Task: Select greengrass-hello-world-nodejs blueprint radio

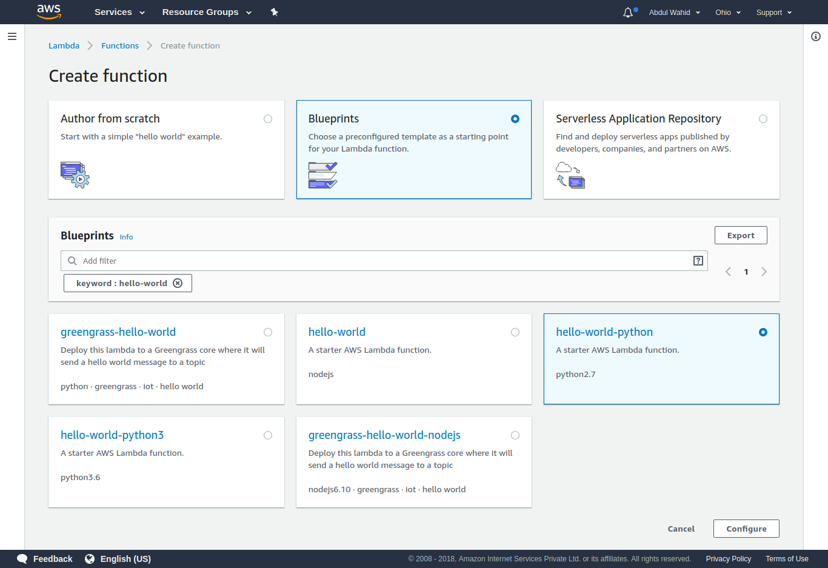Action: [515, 435]
